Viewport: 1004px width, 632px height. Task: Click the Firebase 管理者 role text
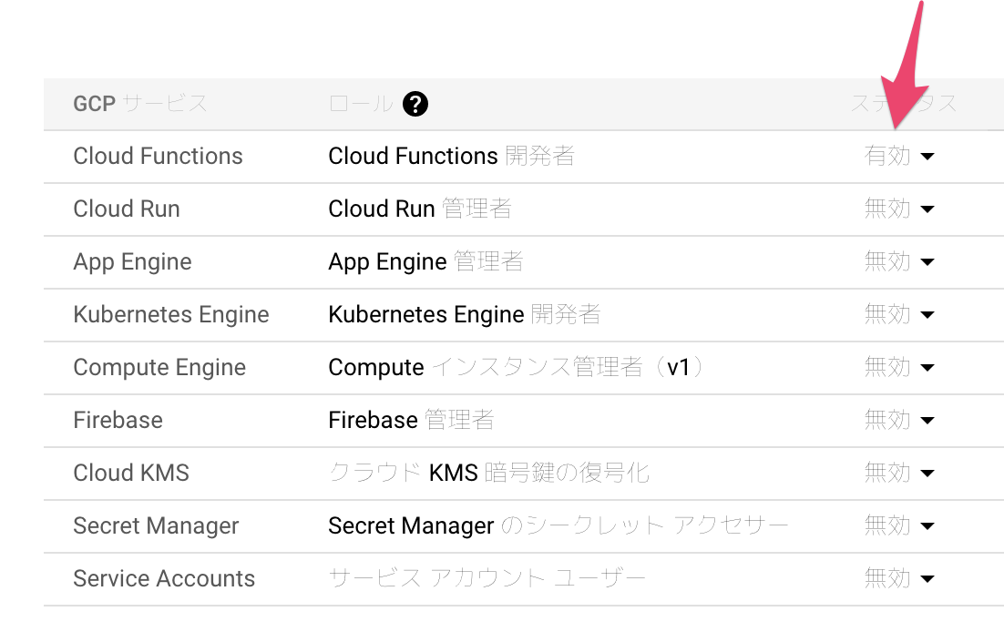click(x=411, y=420)
